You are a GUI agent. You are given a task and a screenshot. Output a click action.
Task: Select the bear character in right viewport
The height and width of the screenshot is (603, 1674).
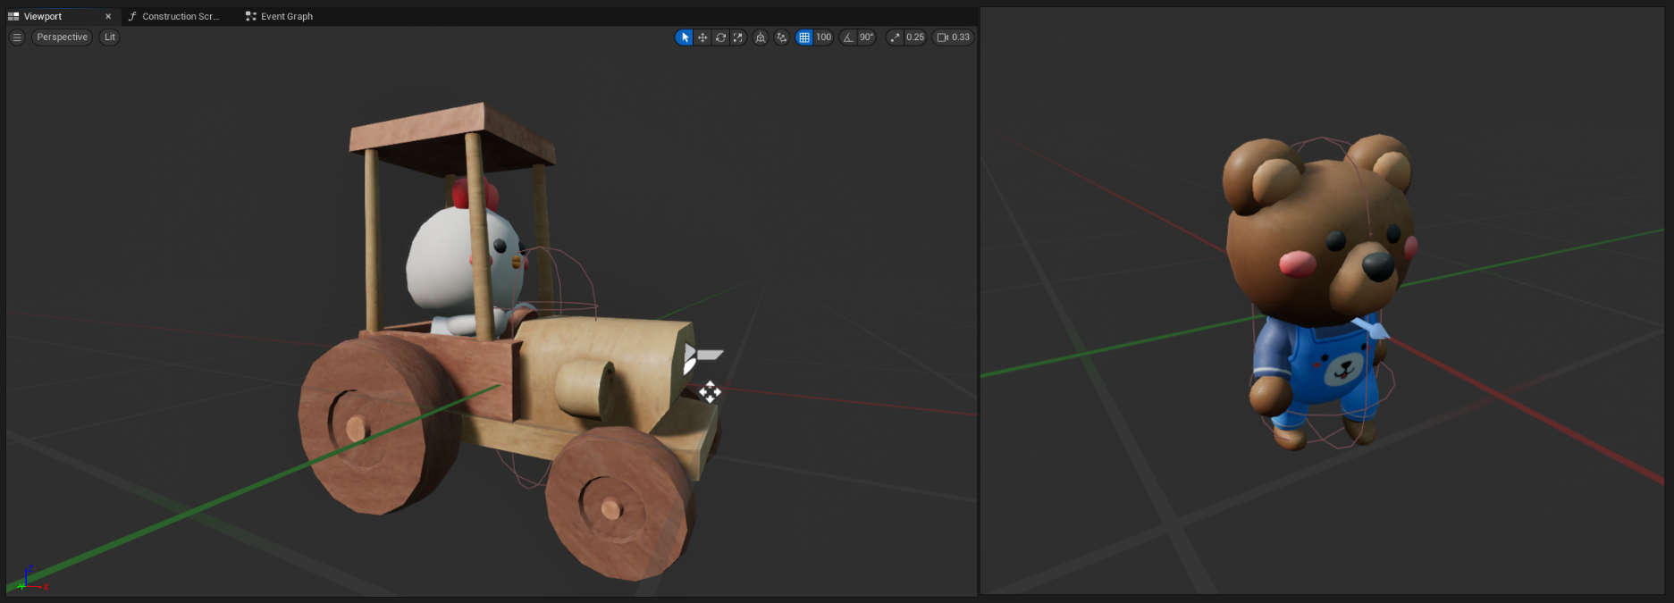[1320, 286]
